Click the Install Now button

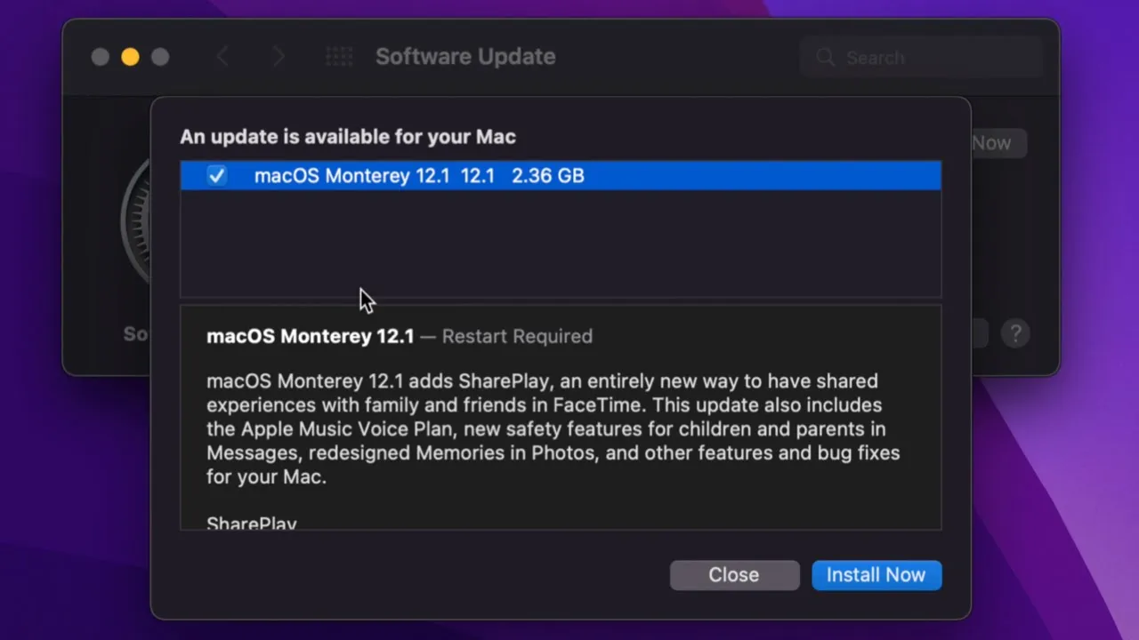[876, 575]
